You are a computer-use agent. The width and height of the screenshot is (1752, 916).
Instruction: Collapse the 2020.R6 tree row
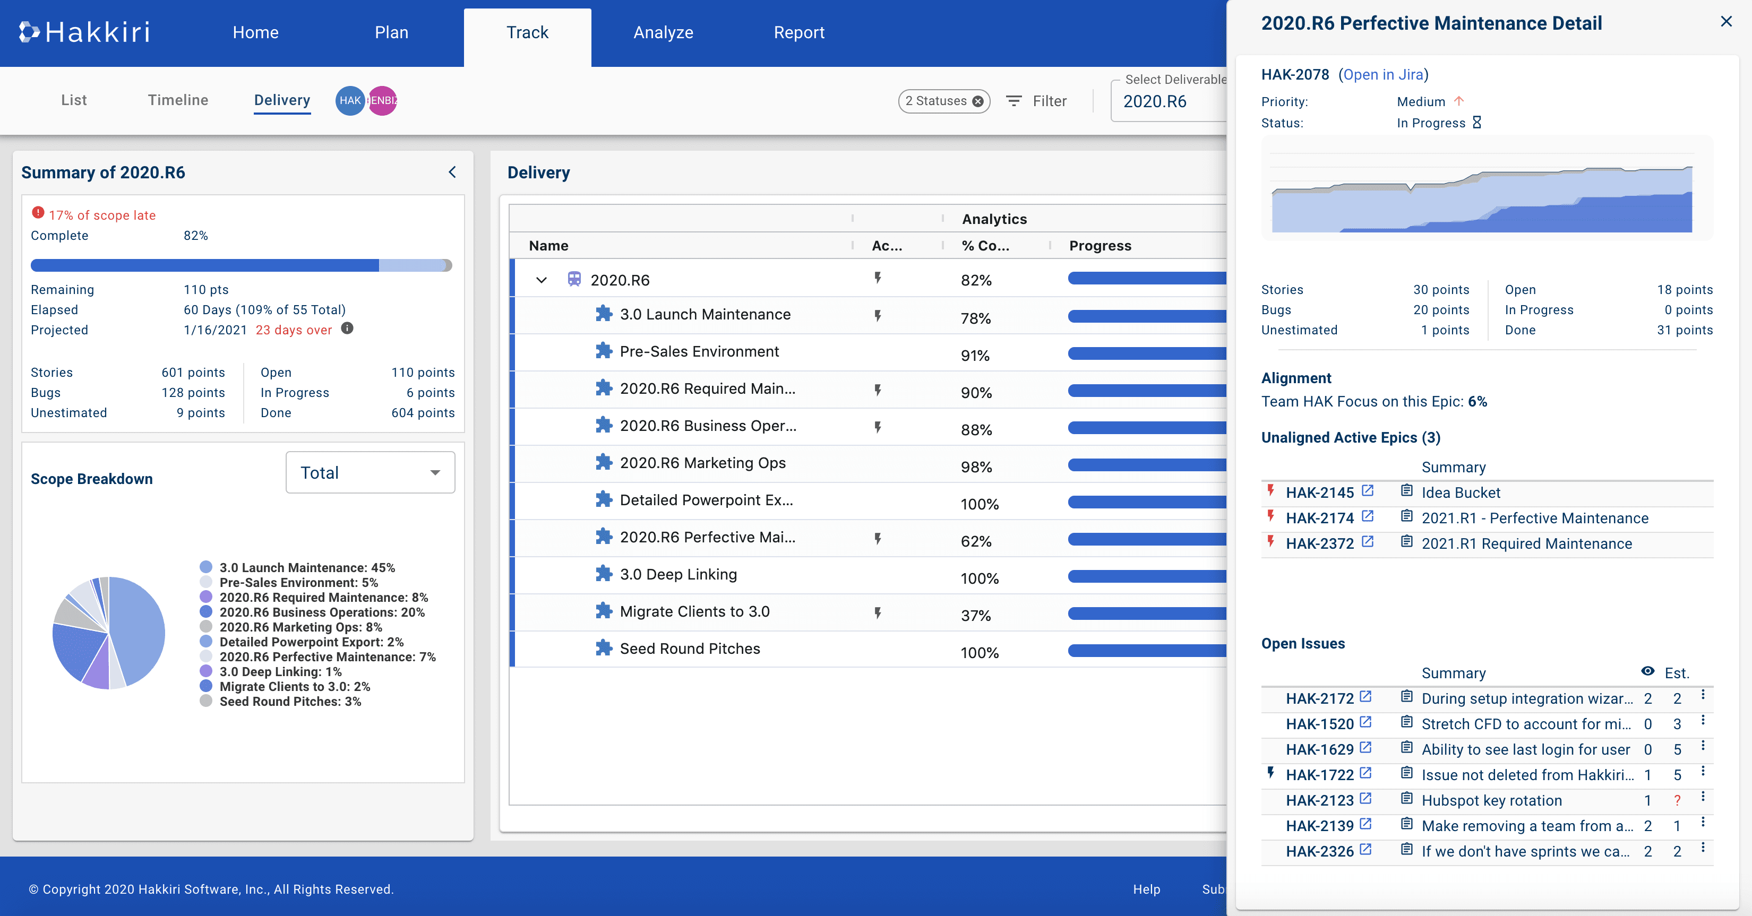(542, 280)
